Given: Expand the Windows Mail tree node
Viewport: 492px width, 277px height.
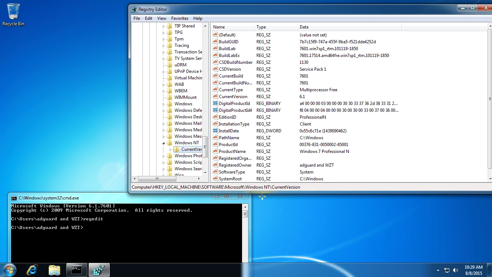Looking at the screenshot, I should [163, 124].
